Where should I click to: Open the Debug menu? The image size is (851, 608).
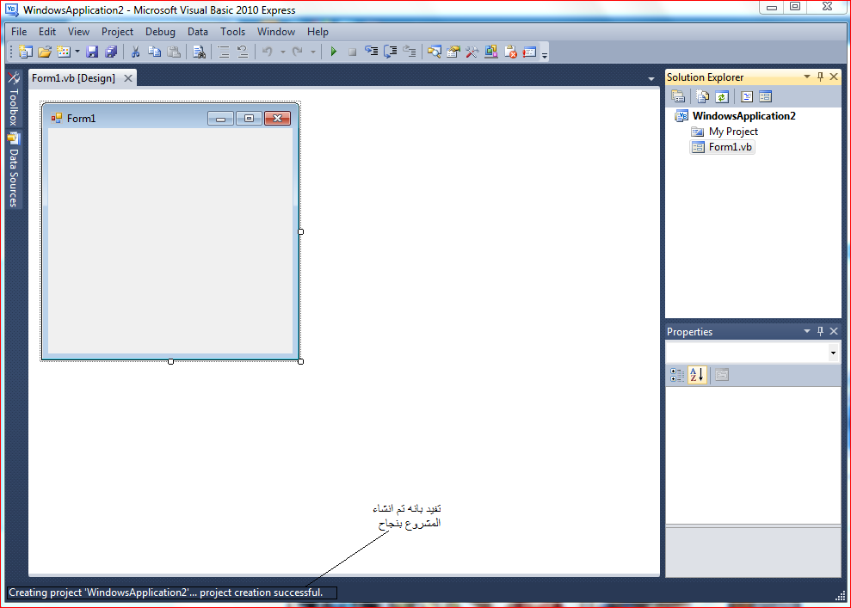160,32
